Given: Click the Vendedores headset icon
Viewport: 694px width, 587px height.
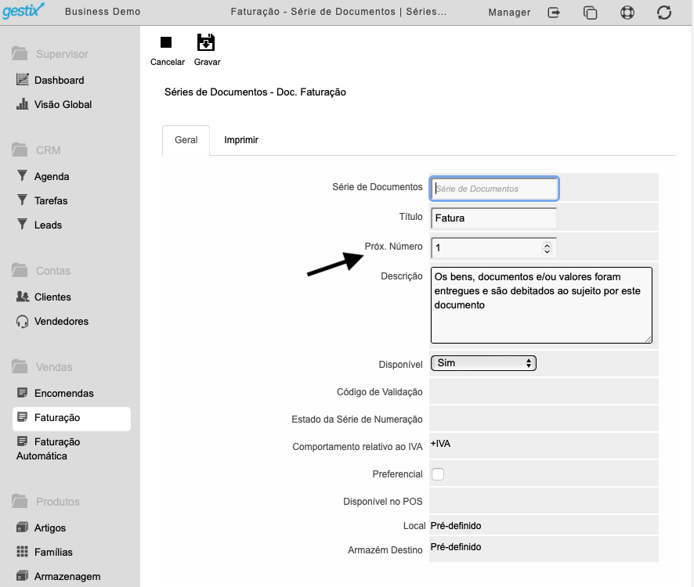Looking at the screenshot, I should tap(22, 321).
